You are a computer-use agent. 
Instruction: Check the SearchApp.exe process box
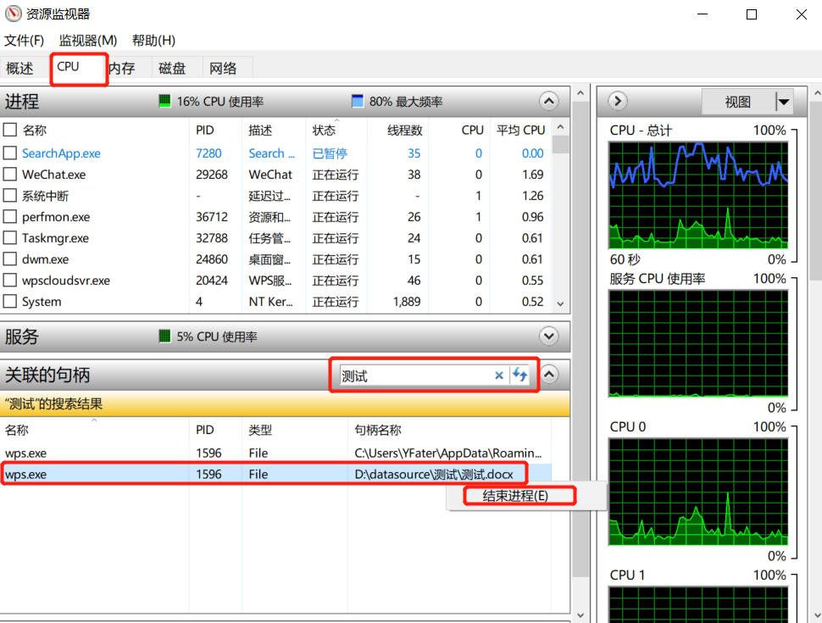[x=10, y=153]
